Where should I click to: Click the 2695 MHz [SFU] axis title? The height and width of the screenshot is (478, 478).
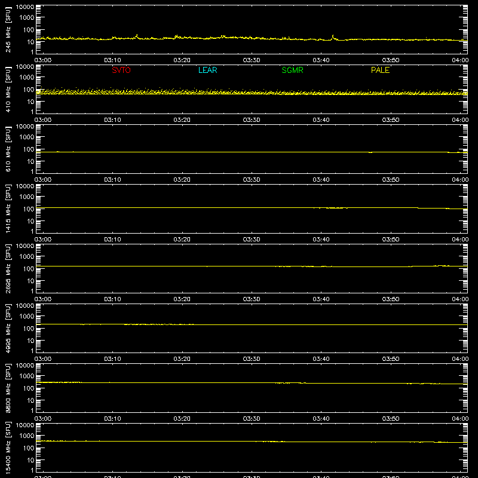click(x=8, y=268)
